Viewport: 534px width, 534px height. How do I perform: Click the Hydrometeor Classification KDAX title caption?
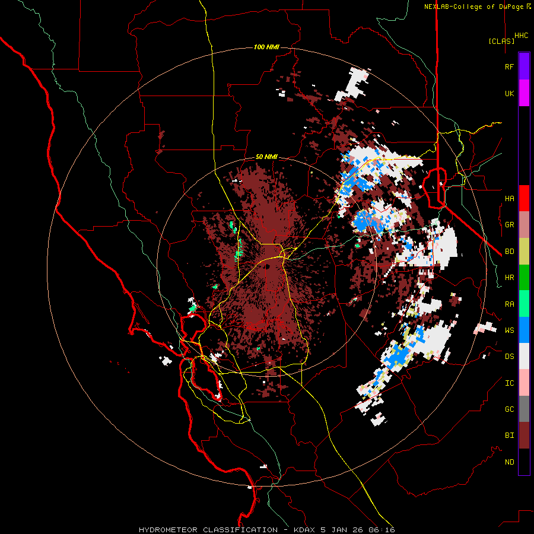[x=266, y=530]
